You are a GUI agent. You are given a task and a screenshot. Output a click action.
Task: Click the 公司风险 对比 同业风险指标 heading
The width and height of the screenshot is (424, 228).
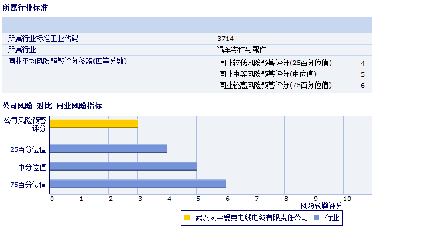point(52,106)
